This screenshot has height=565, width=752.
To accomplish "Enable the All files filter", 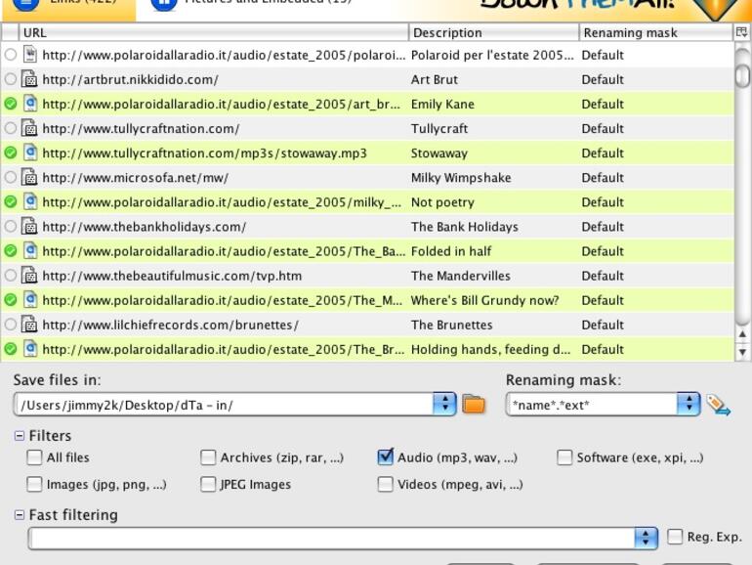I will [x=34, y=457].
